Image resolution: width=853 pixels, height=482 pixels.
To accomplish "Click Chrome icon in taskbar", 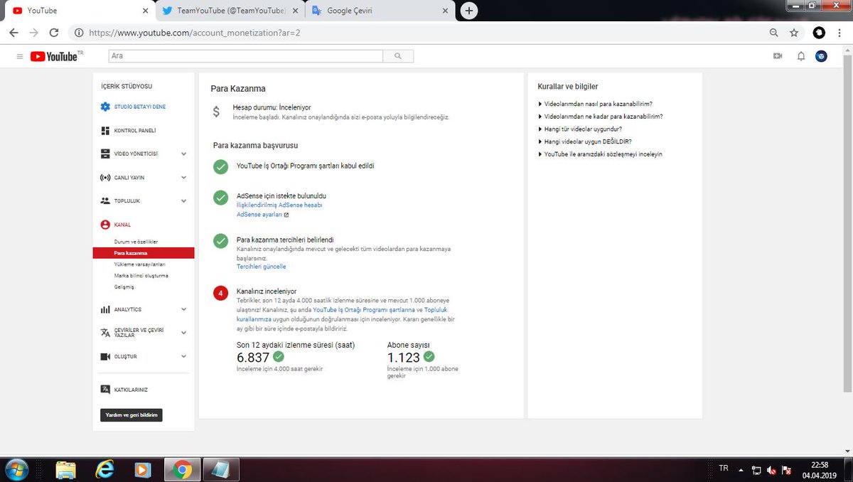I will [x=183, y=470].
